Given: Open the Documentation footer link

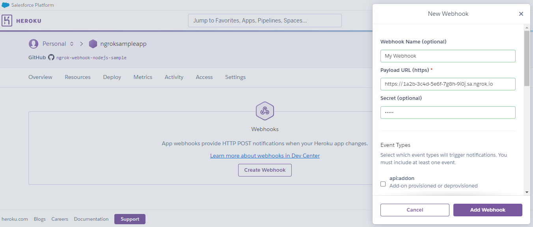Looking at the screenshot, I should tap(91, 219).
